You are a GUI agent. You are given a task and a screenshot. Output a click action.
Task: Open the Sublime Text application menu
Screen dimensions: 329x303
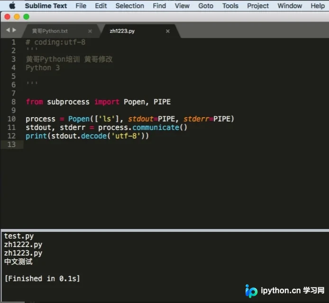click(46, 6)
